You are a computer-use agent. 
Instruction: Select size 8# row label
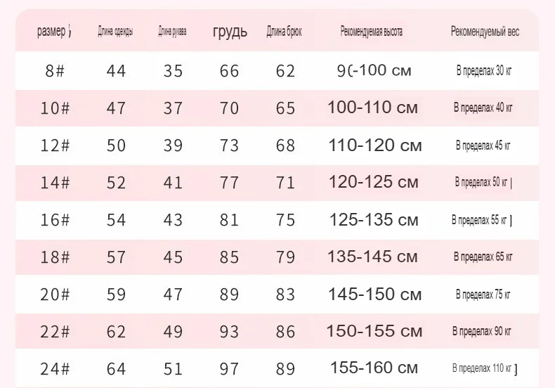(x=55, y=71)
